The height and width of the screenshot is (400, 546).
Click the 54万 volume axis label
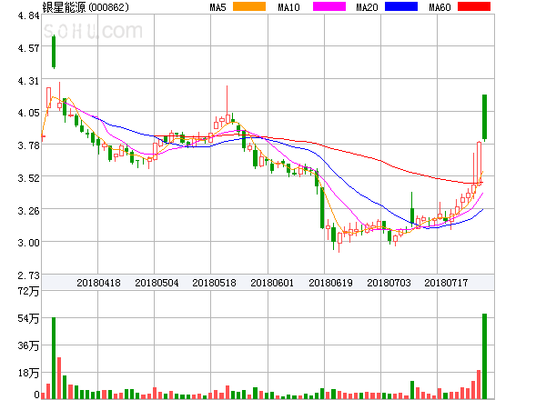point(28,318)
